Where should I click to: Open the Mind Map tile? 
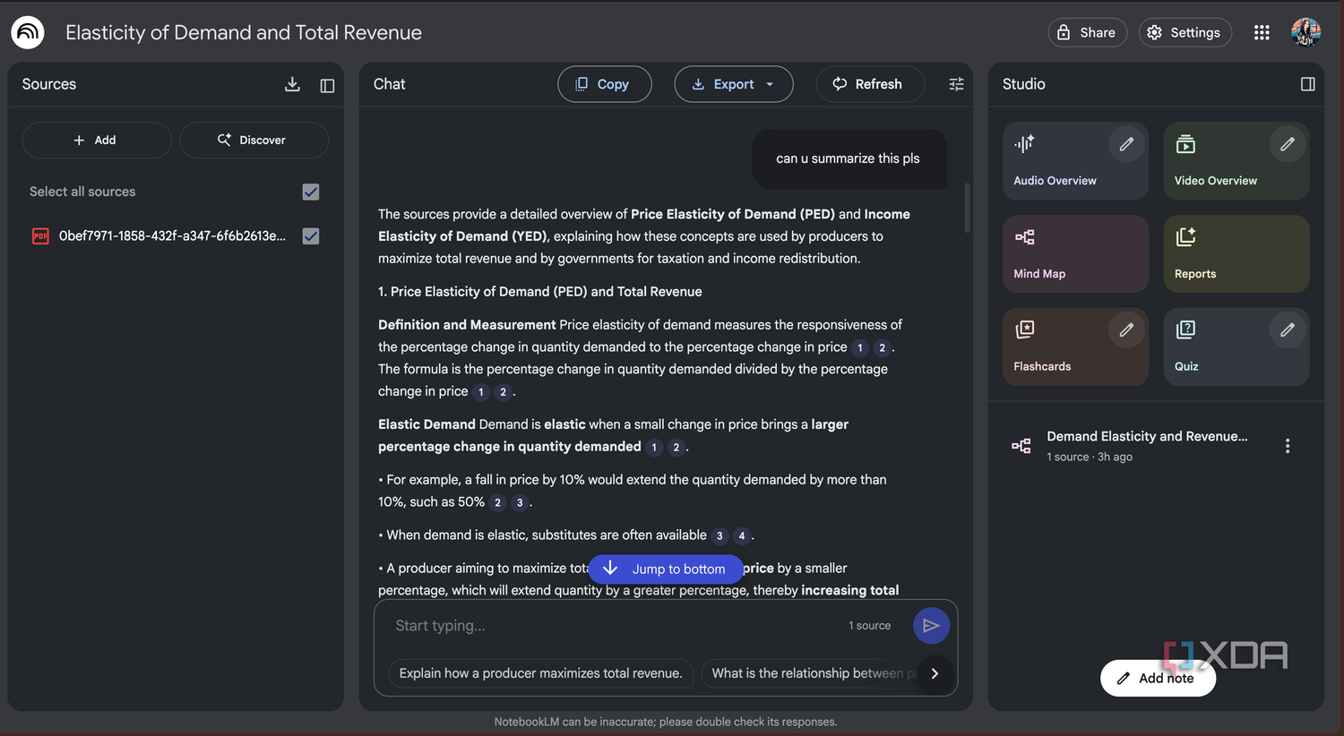(1075, 253)
